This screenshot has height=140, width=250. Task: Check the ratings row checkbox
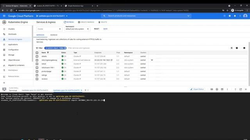[37, 75]
